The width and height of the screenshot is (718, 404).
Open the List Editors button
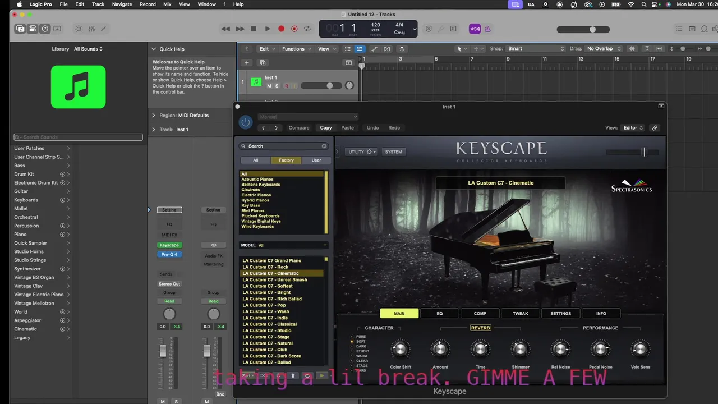pyautogui.click(x=679, y=29)
